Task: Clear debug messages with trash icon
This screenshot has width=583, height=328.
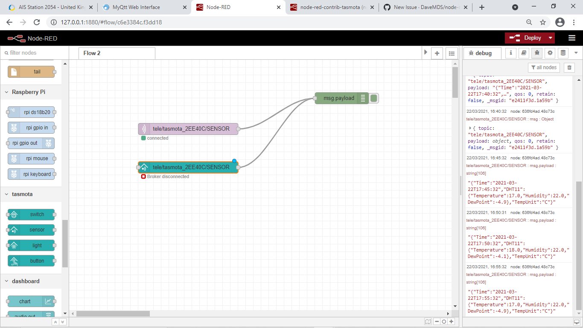Action: click(569, 67)
